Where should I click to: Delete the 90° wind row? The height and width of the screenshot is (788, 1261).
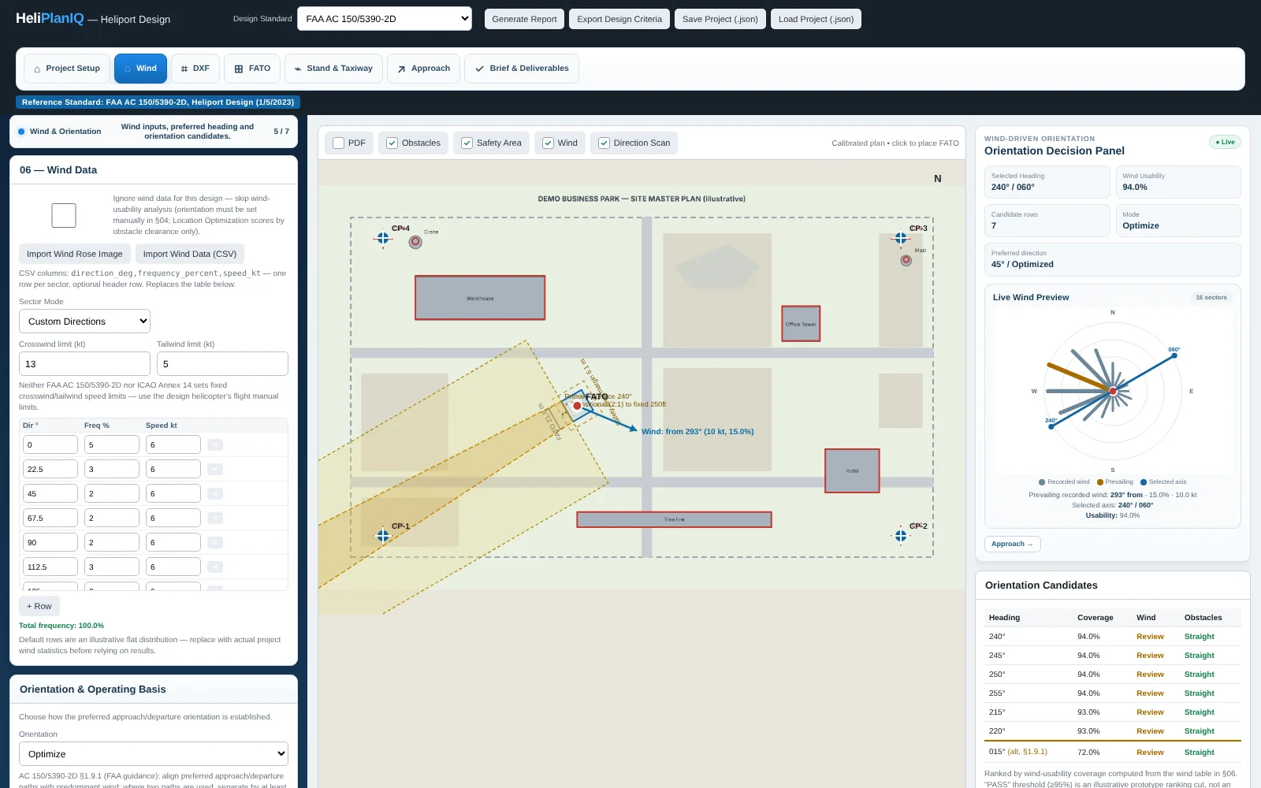pyautogui.click(x=215, y=543)
